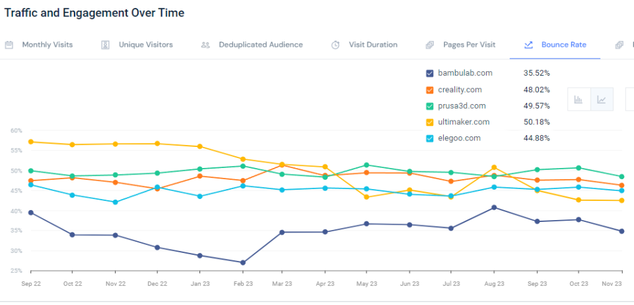Toggle the elegoo.com checkbox off
This screenshot has width=634, height=305.
tap(431, 138)
